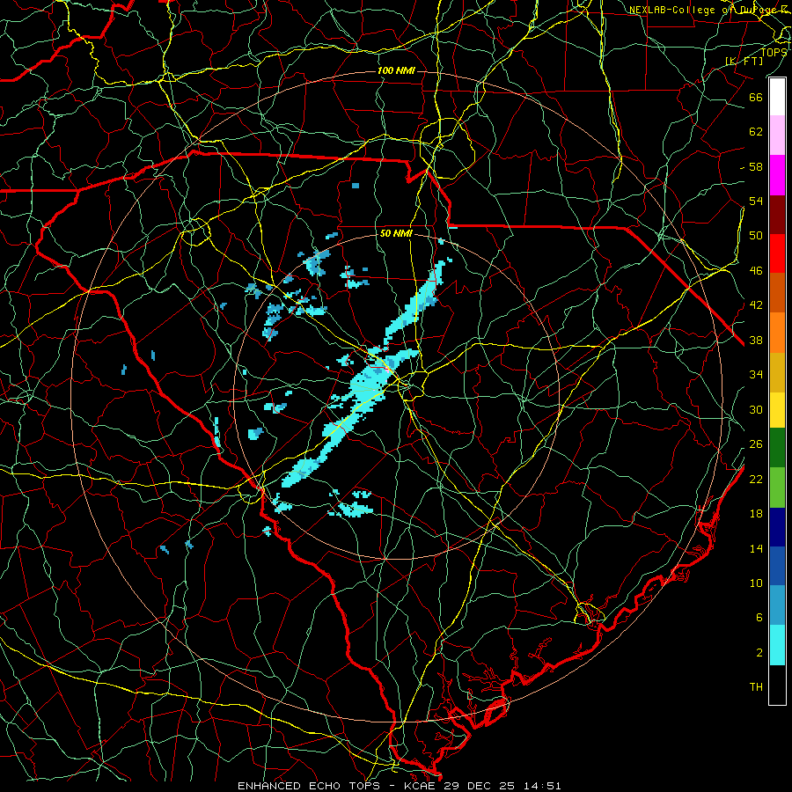Image resolution: width=792 pixels, height=792 pixels.
Task: Click the '42' legend value
Action: [756, 305]
